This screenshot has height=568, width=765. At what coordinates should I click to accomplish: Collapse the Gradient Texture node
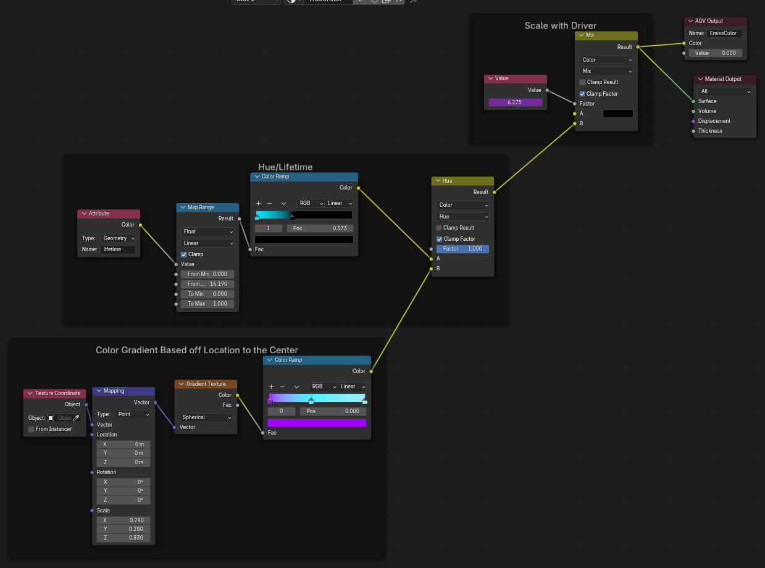181,384
